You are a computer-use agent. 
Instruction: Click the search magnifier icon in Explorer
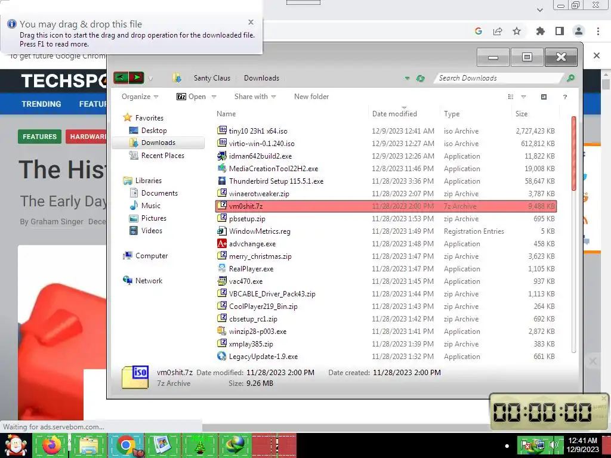click(x=570, y=78)
